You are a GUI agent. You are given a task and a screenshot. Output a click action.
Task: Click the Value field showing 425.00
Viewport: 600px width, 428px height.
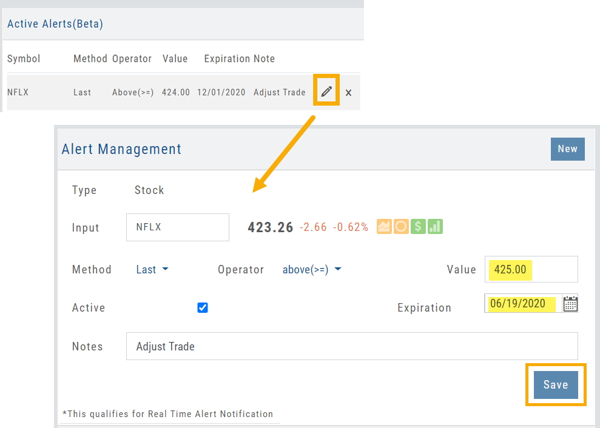coord(531,270)
